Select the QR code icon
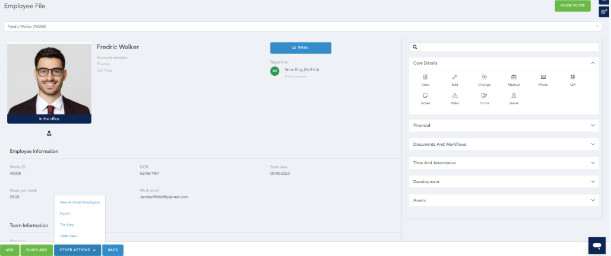This screenshot has height=256, width=611. [x=572, y=78]
